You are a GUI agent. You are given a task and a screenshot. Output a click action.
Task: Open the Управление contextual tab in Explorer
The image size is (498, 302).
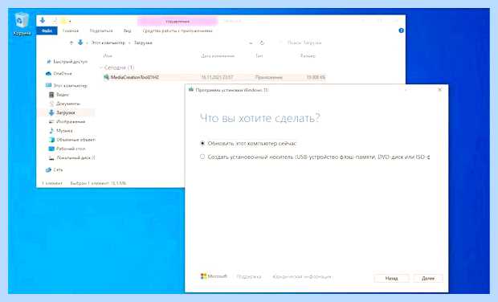[x=178, y=21]
